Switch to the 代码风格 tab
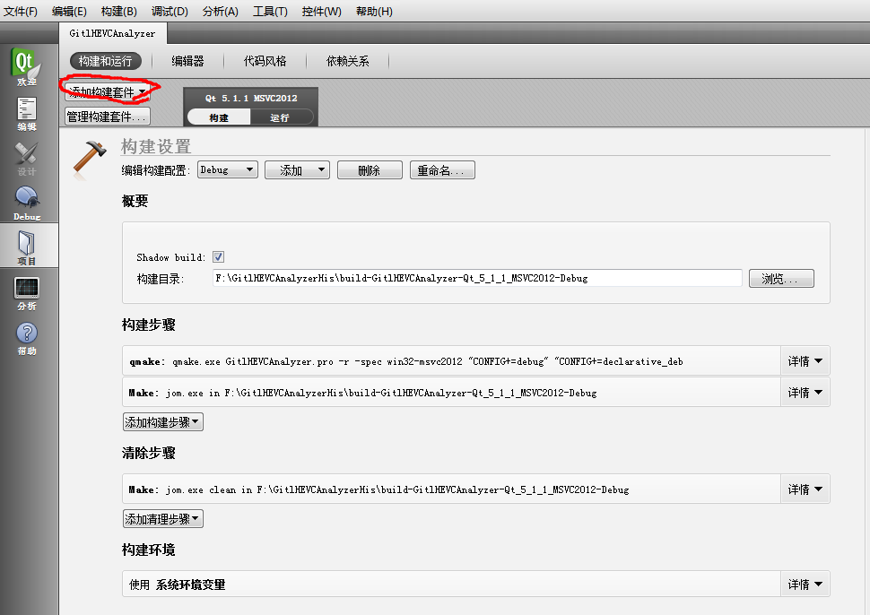This screenshot has height=615, width=870. [x=265, y=61]
